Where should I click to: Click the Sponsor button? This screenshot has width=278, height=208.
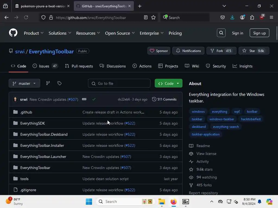click(x=159, y=51)
